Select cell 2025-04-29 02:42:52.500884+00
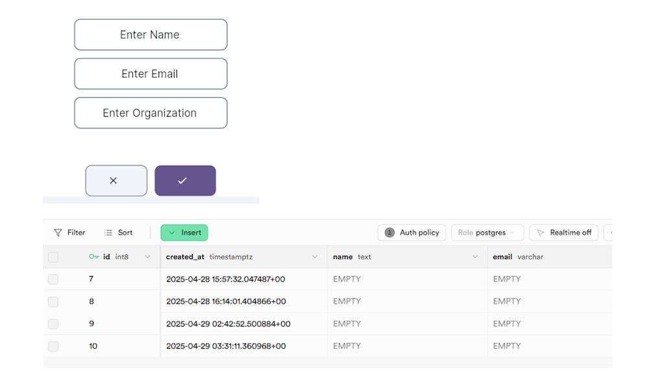Viewport: 649px width, 385px height. point(244,324)
